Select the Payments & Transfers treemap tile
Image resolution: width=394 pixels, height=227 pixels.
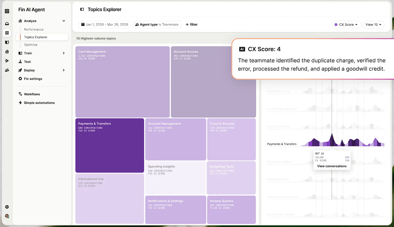click(110, 145)
